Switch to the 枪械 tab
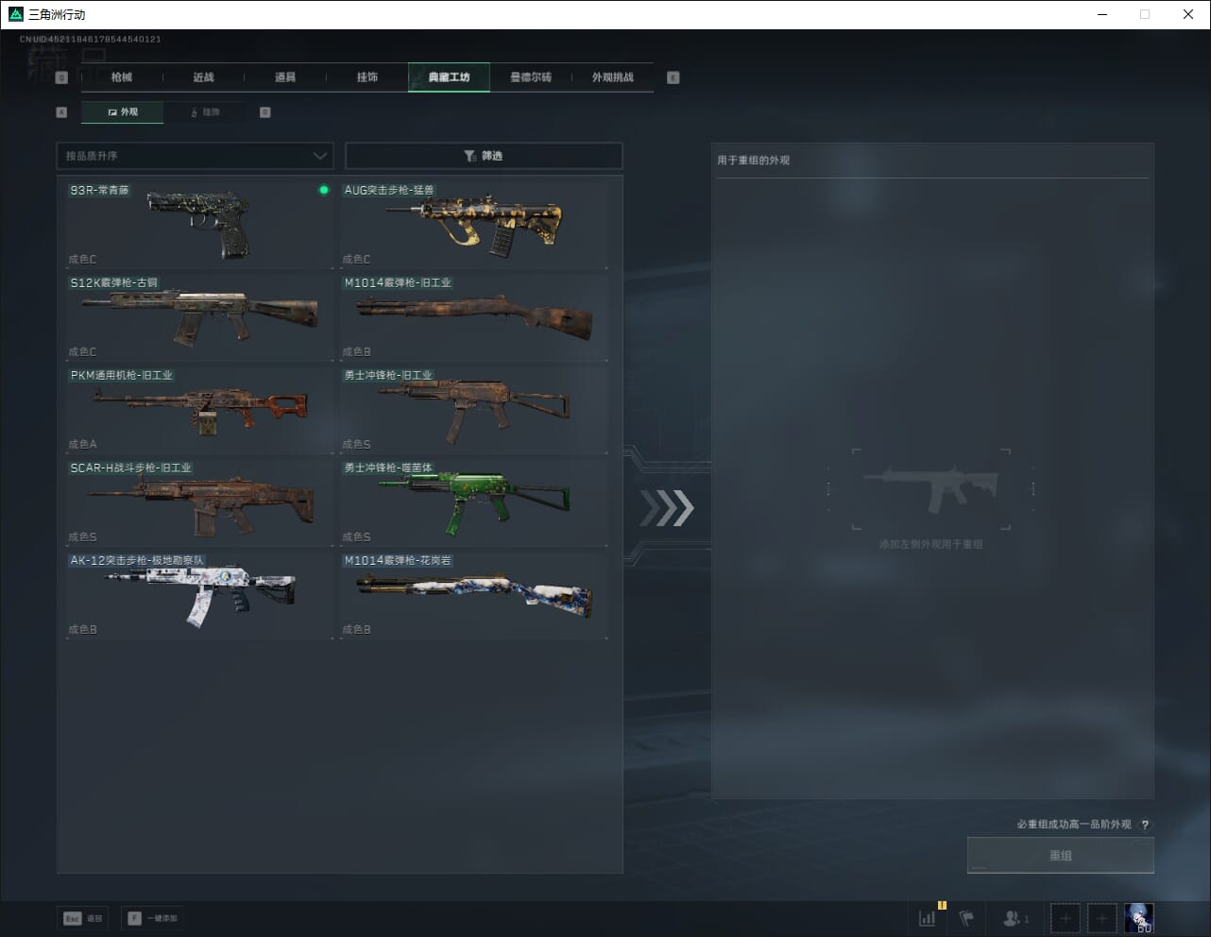This screenshot has height=937, width=1211. [122, 77]
